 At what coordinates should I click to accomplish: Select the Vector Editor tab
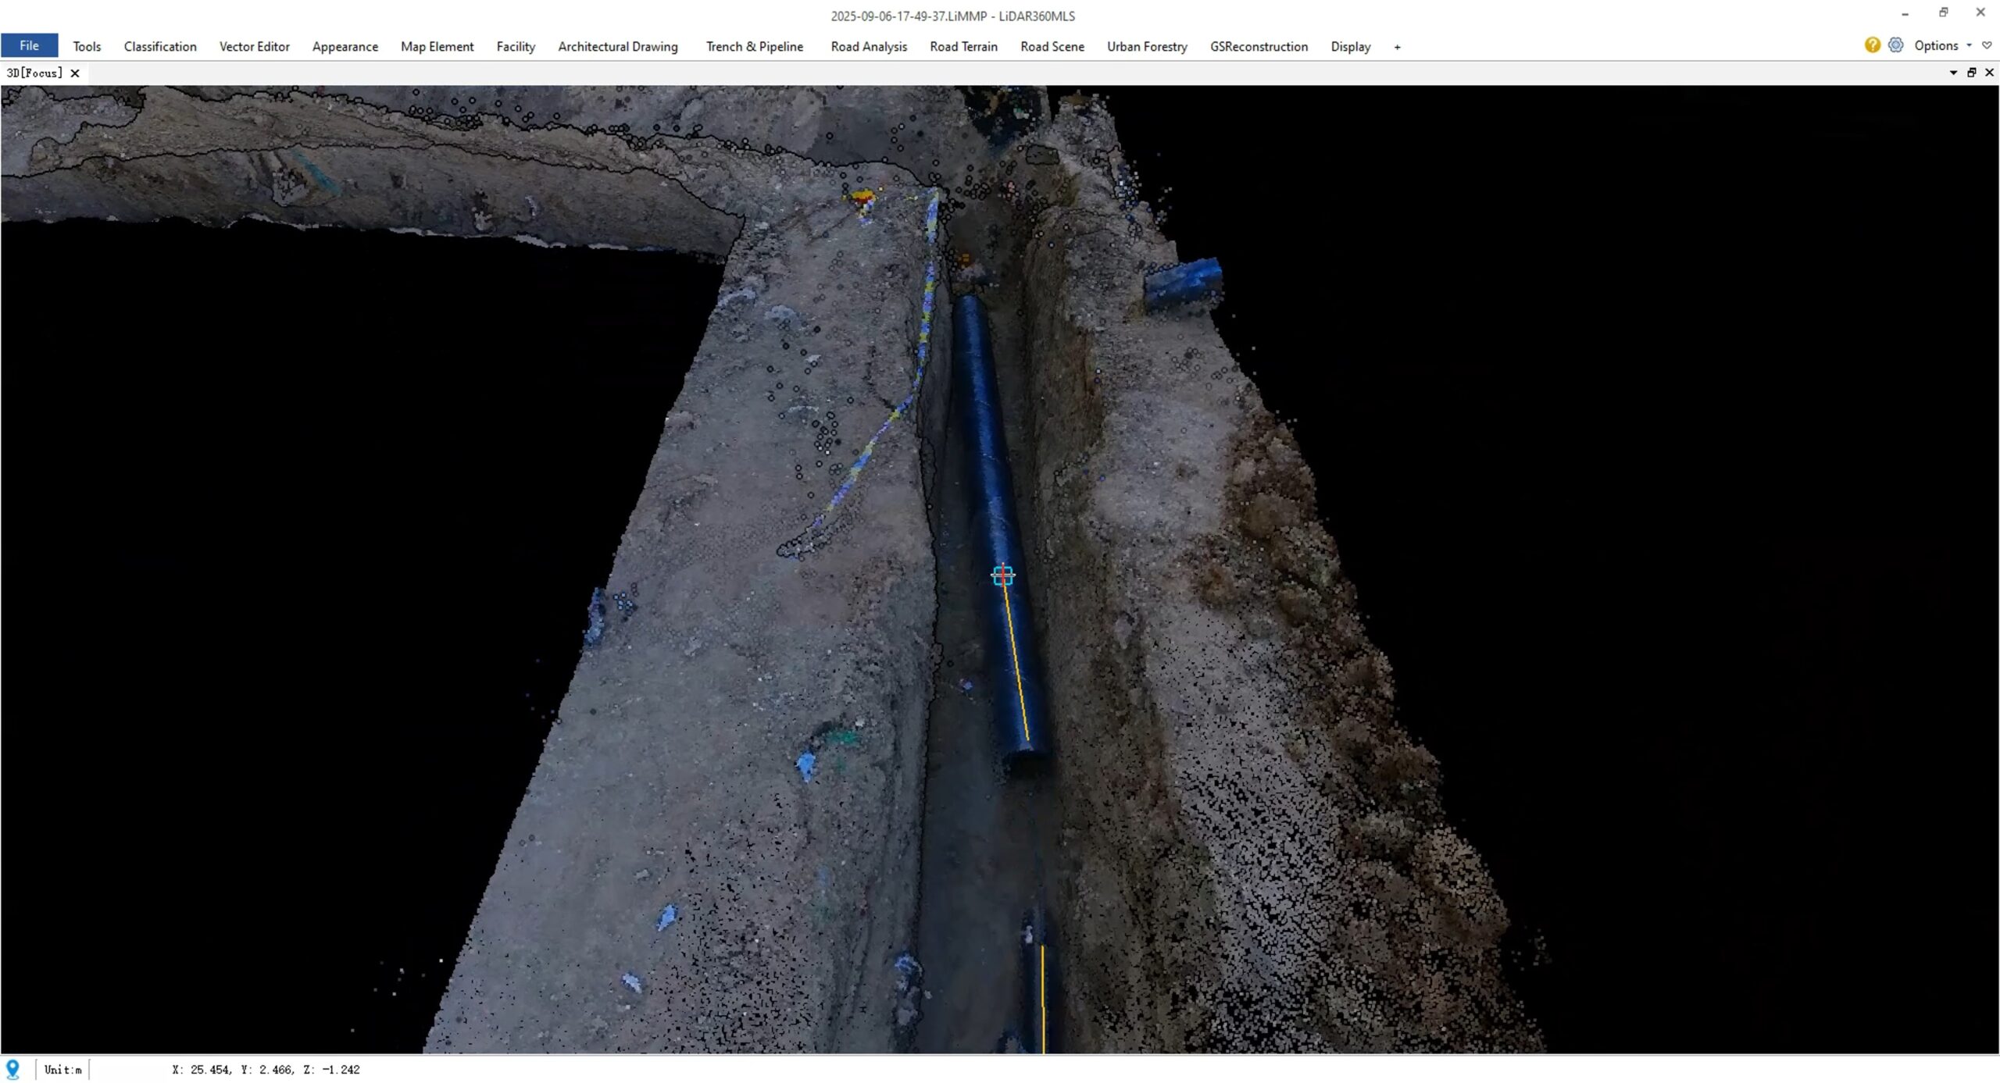pos(254,47)
